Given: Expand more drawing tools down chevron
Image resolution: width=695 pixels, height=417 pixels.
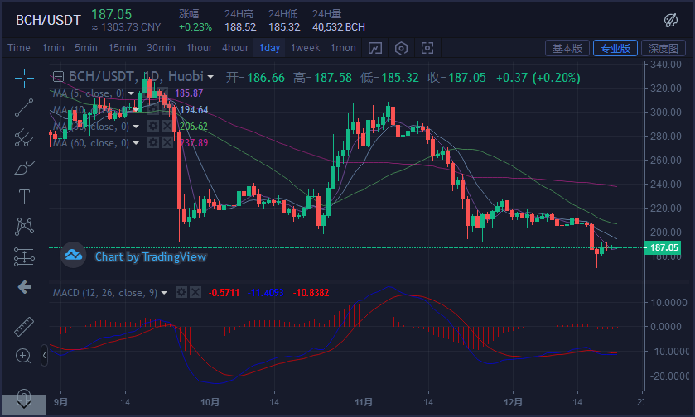Looking at the screenshot, I should (x=24, y=404).
